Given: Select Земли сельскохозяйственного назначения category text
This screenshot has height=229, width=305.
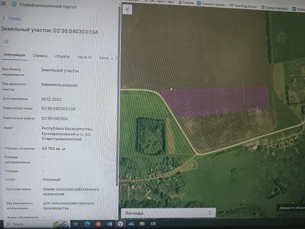Looking at the screenshot, I should (71, 192).
